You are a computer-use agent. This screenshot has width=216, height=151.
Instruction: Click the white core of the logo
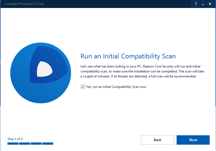pos(44,69)
